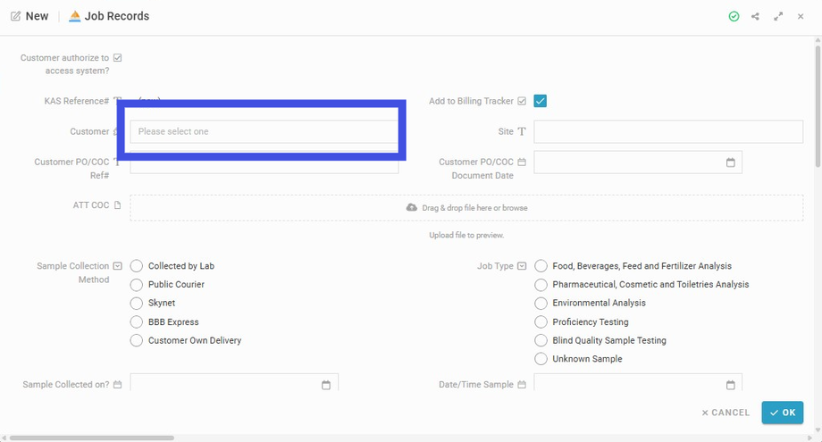Click the 'New' title text
The width and height of the screenshot is (822, 442).
click(37, 16)
